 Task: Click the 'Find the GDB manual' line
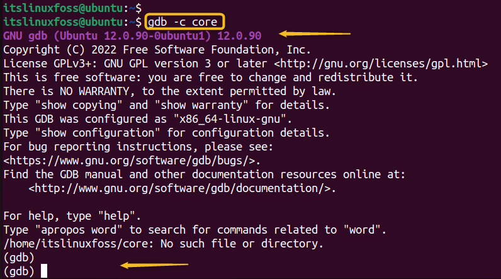pos(204,174)
